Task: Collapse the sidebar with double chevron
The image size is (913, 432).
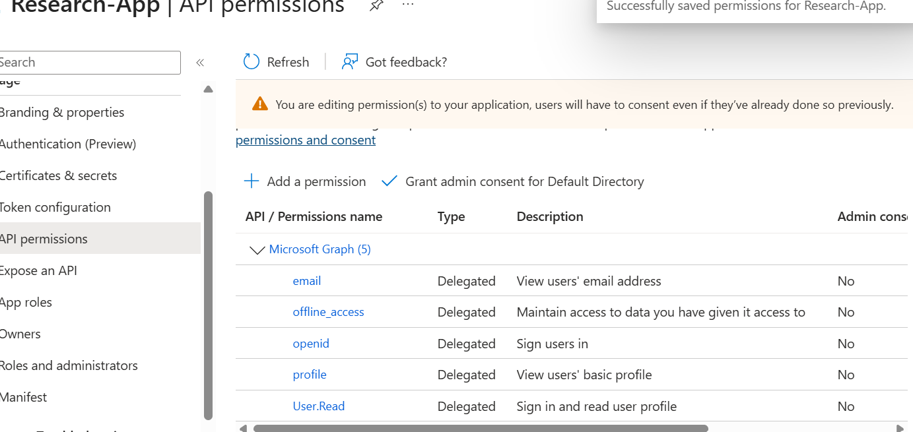Action: point(200,63)
